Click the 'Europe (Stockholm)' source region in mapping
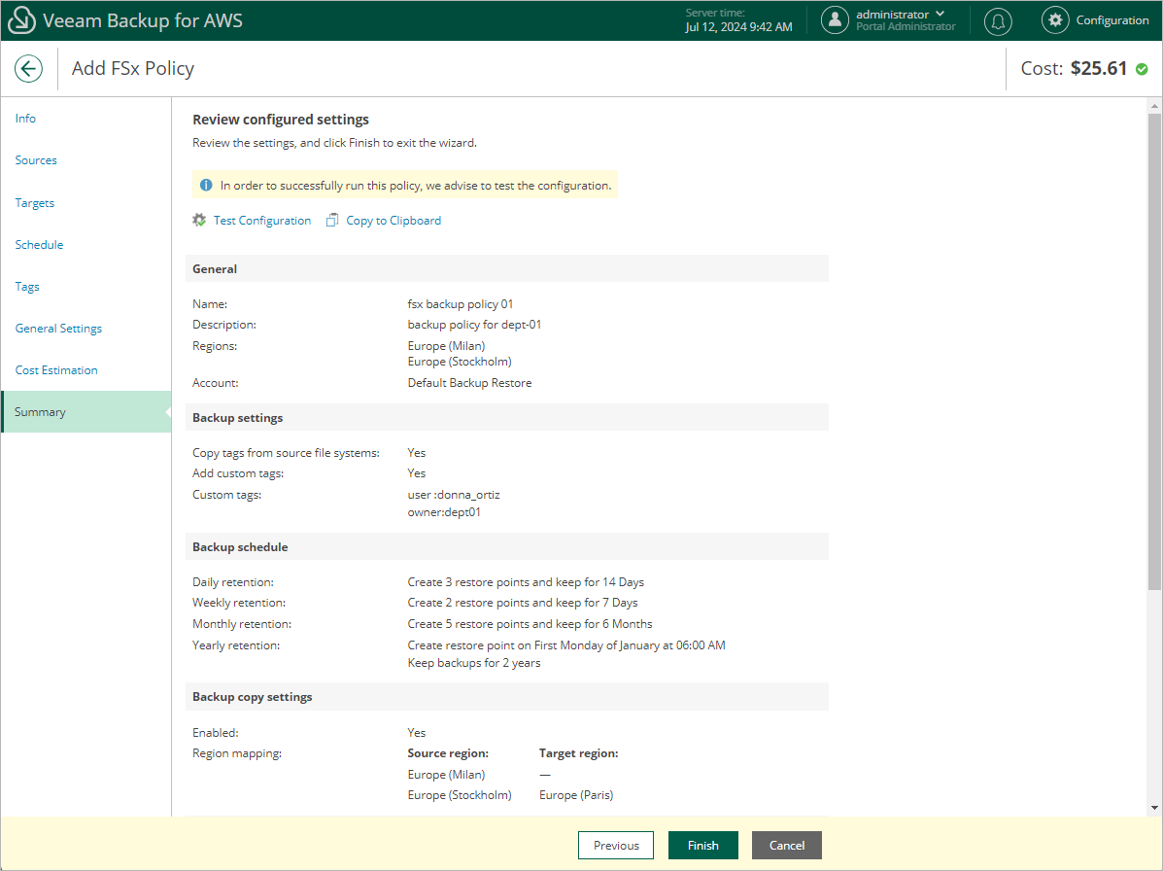Viewport: 1163px width, 871px height. coord(460,795)
